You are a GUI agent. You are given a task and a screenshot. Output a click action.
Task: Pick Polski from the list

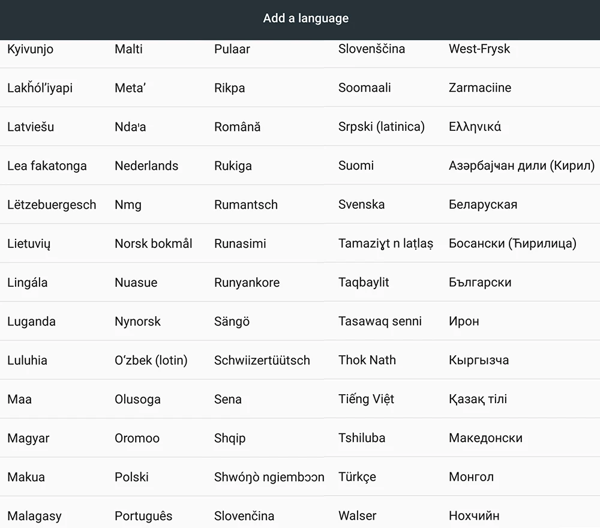pos(131,477)
